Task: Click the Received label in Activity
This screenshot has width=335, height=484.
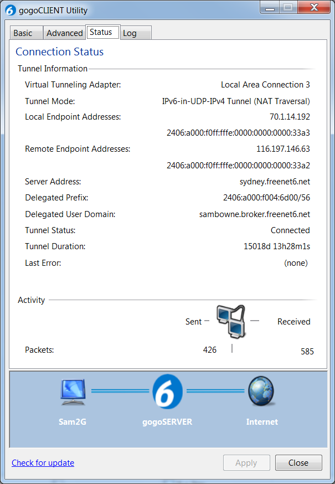Action: pyautogui.click(x=293, y=321)
